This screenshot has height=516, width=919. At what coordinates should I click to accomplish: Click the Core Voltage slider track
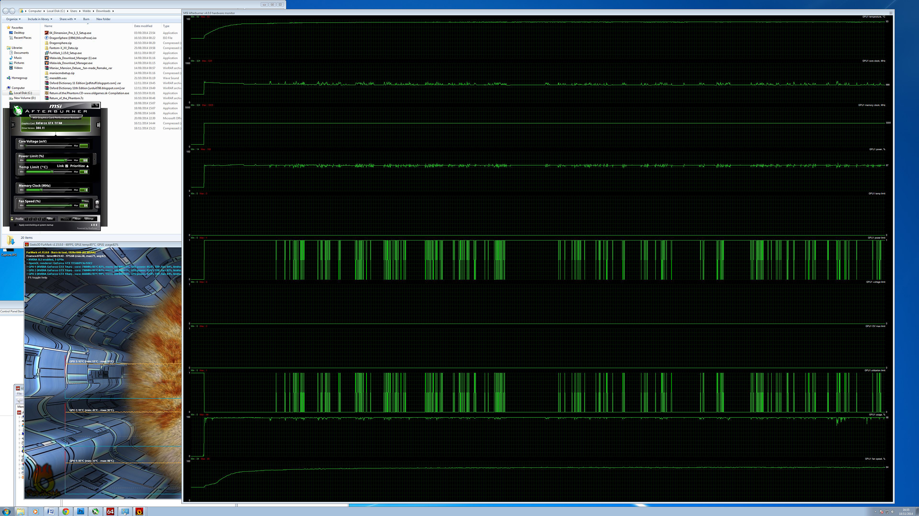click(x=49, y=146)
